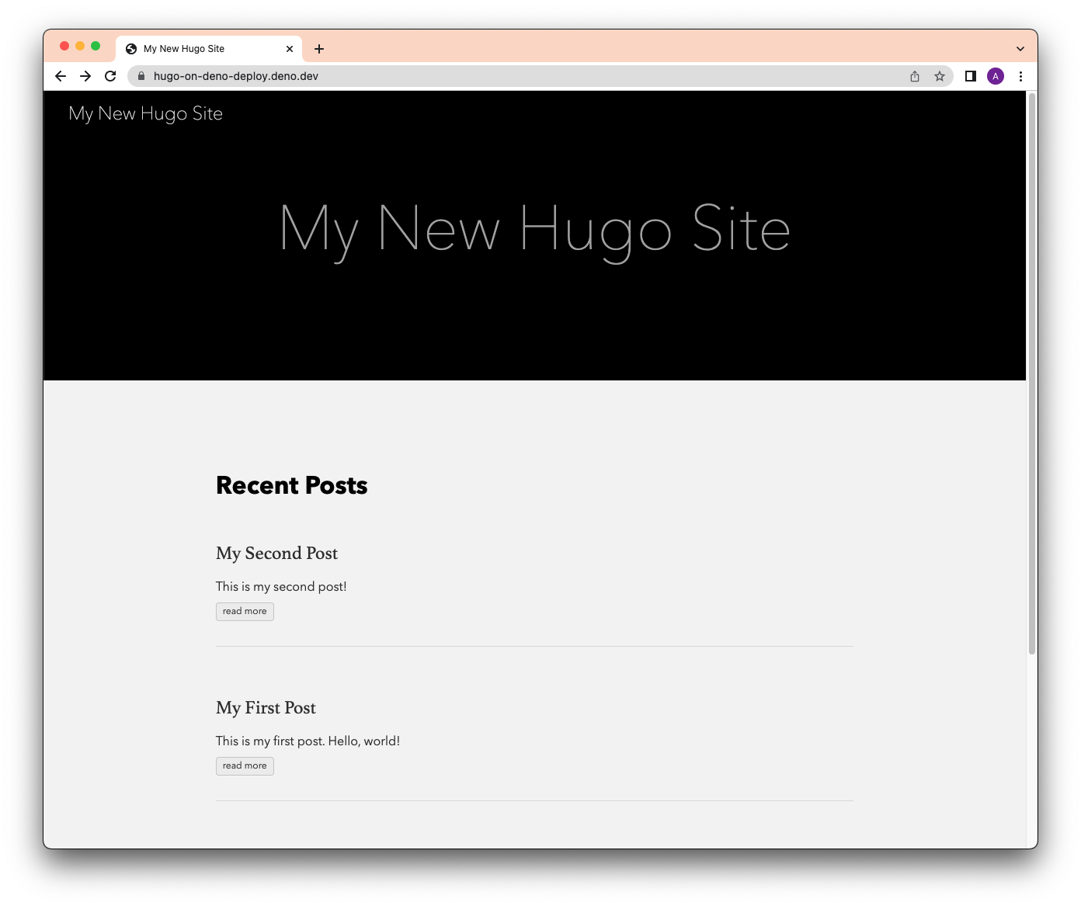1081x906 pixels.
Task: Reload the current page
Action: [109, 76]
